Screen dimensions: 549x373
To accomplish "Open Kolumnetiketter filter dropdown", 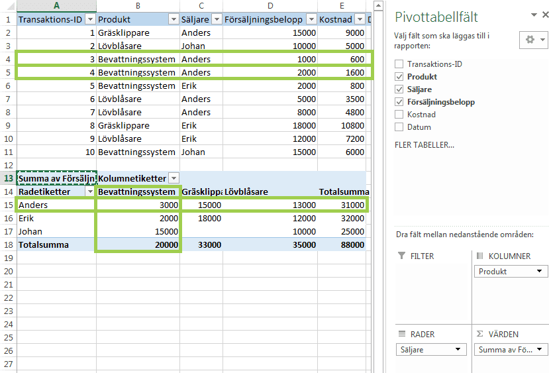I will coord(174,178).
